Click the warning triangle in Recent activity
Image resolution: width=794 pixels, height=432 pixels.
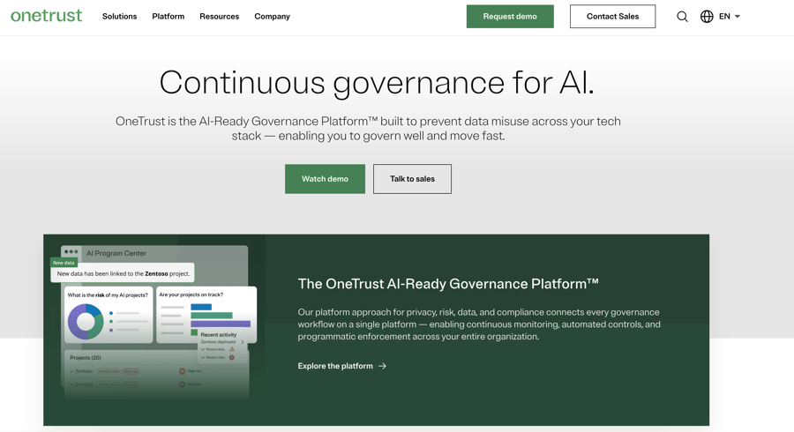(x=232, y=349)
